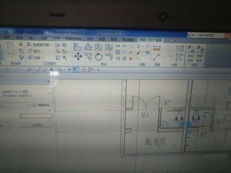
Task: Select the Offset tool
Action: tap(88, 47)
